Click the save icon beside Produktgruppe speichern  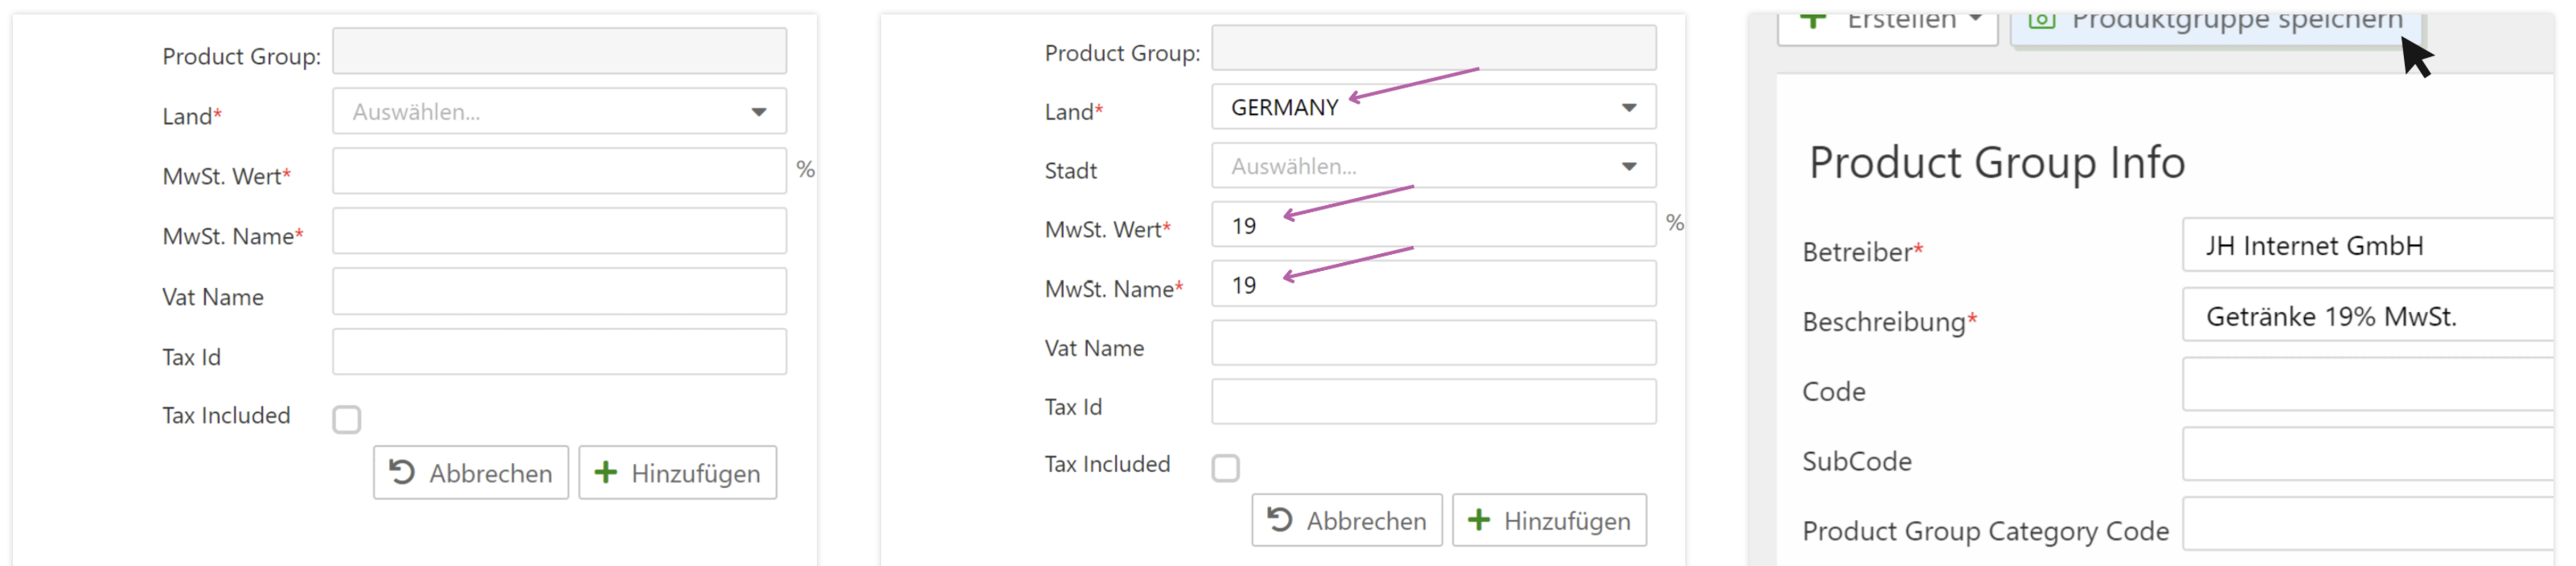[2041, 20]
